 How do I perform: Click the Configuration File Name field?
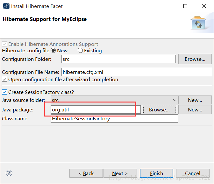[137, 72]
